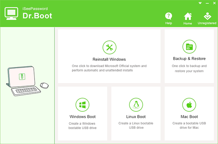Viewport: 218px width, 144px height.
Task: Click the Unregistered user icon
Action: point(207,16)
